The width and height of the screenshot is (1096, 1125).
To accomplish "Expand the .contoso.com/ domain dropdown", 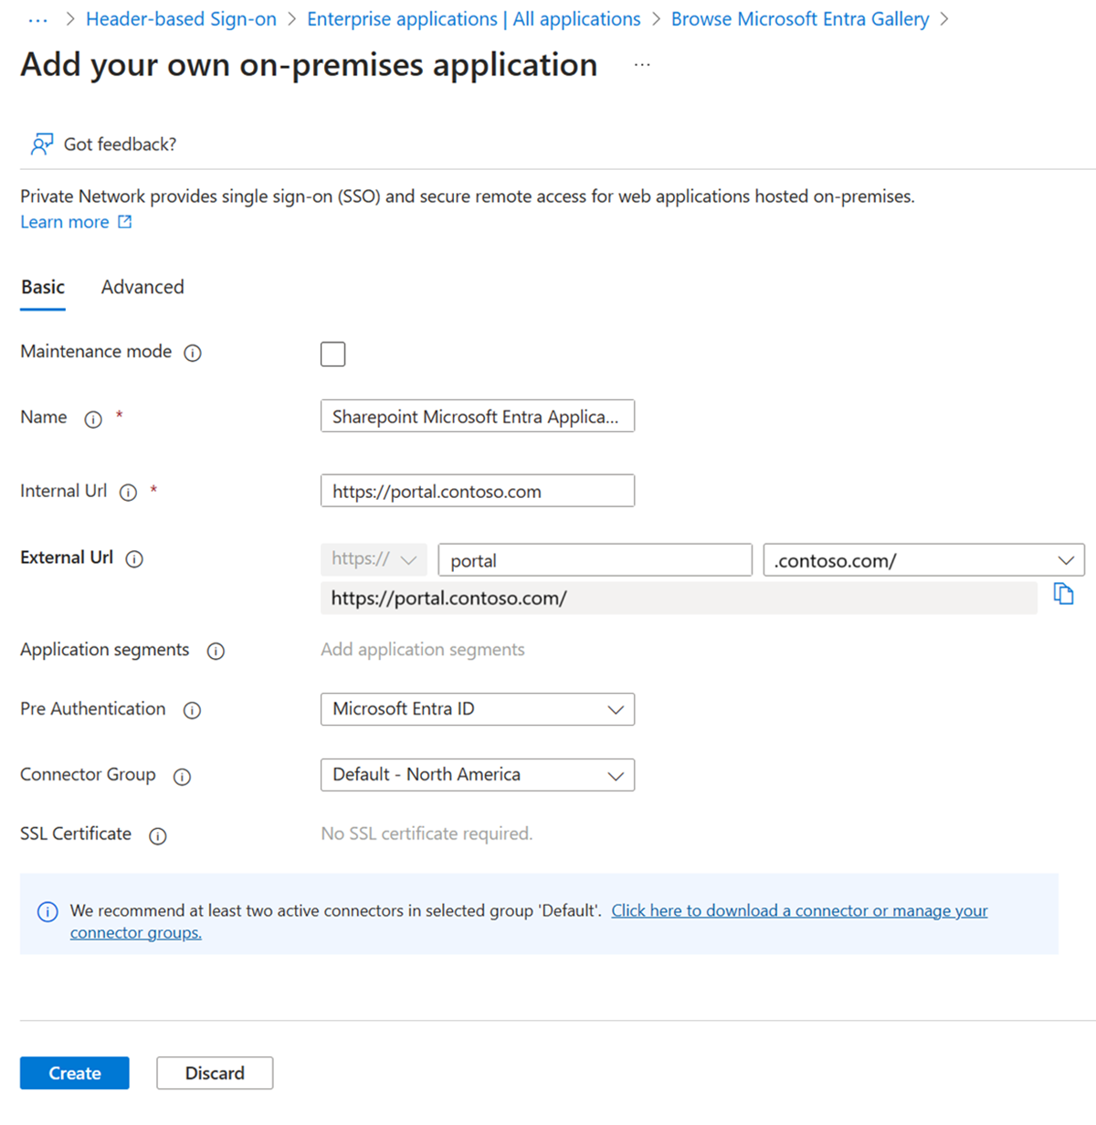I will pyautogui.click(x=923, y=560).
